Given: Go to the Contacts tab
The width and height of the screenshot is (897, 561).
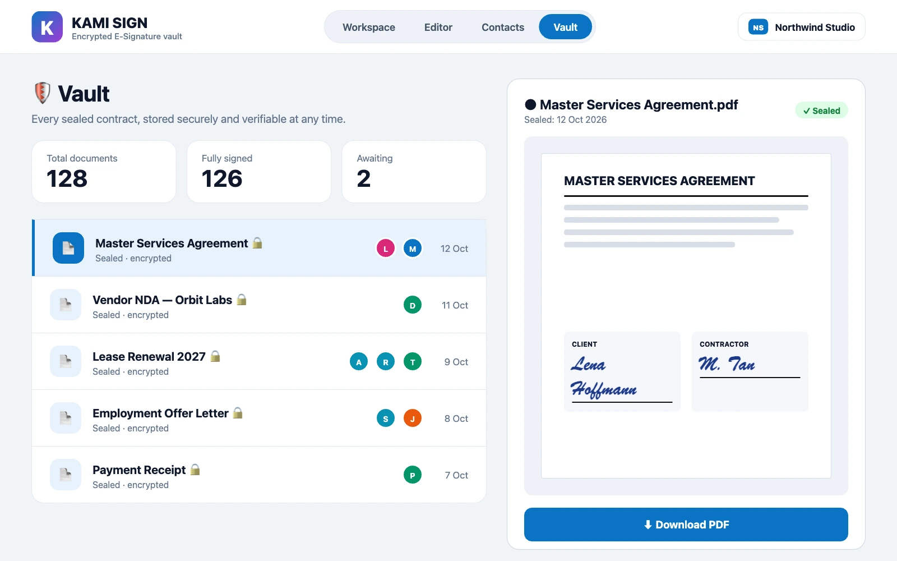Looking at the screenshot, I should [503, 27].
